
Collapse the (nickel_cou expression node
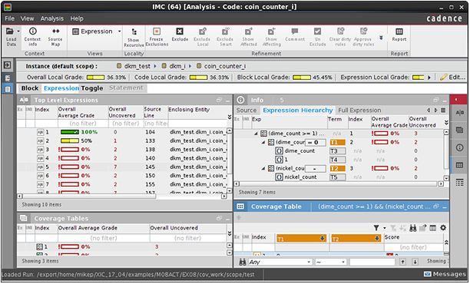[263, 169]
